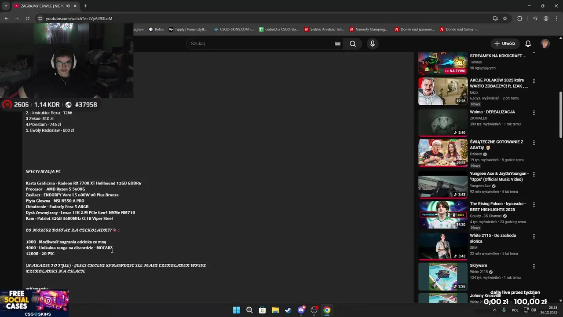Open more options for Skrywam video

pos(534,266)
